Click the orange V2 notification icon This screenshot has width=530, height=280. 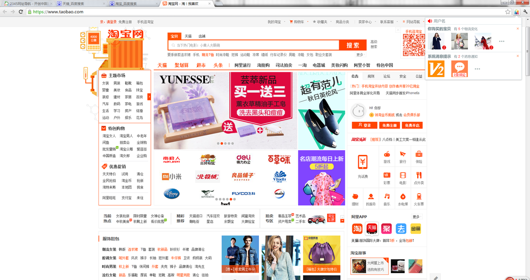(x=436, y=69)
